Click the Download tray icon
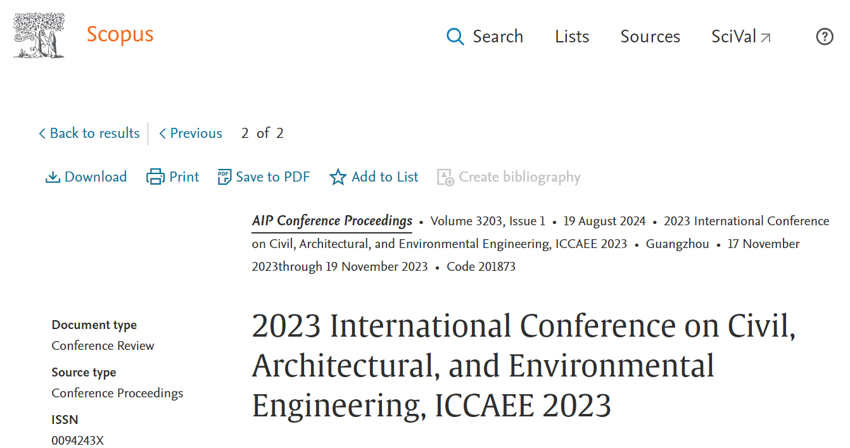The height and width of the screenshot is (448, 850). (x=53, y=177)
